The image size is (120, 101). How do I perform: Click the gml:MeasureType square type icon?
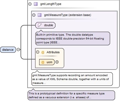[40, 15]
